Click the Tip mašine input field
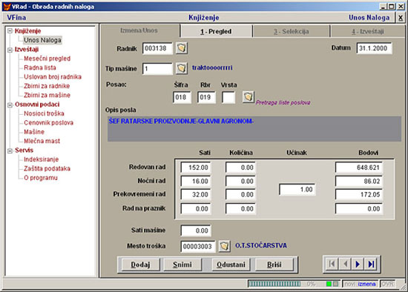 click(x=157, y=69)
